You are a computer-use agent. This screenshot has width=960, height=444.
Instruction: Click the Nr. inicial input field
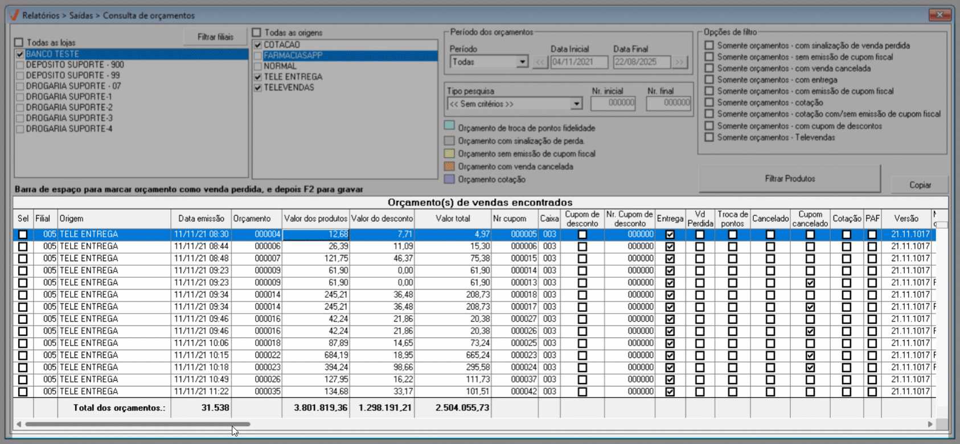click(613, 103)
